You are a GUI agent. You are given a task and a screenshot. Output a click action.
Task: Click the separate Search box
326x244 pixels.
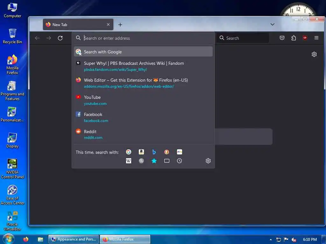tap(243, 38)
